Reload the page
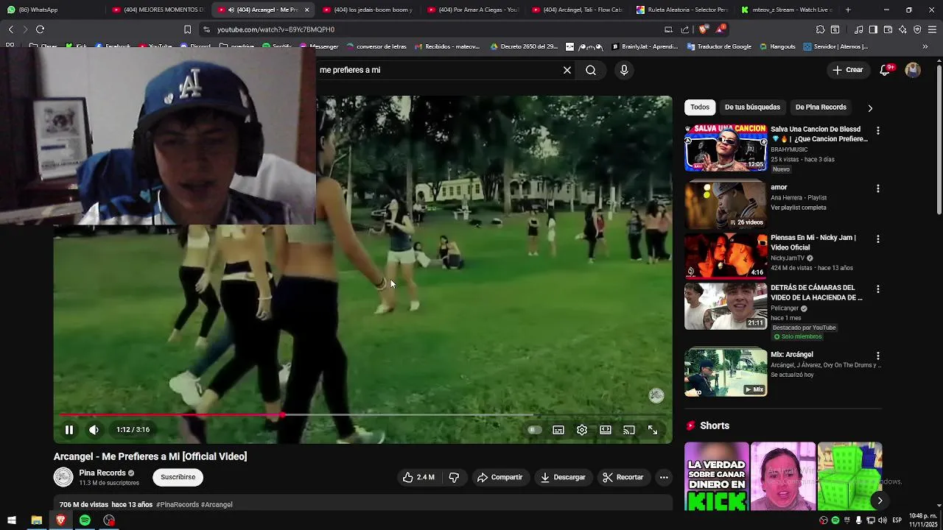This screenshot has width=943, height=530. (x=40, y=29)
